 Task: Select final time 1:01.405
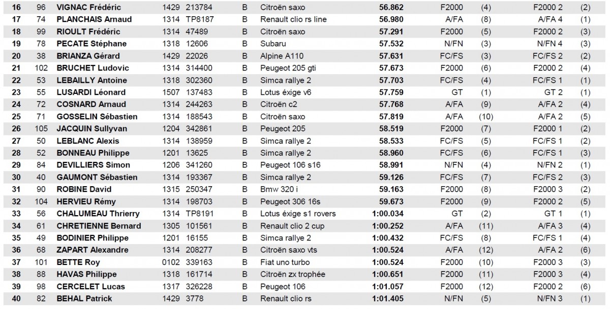(x=388, y=299)
